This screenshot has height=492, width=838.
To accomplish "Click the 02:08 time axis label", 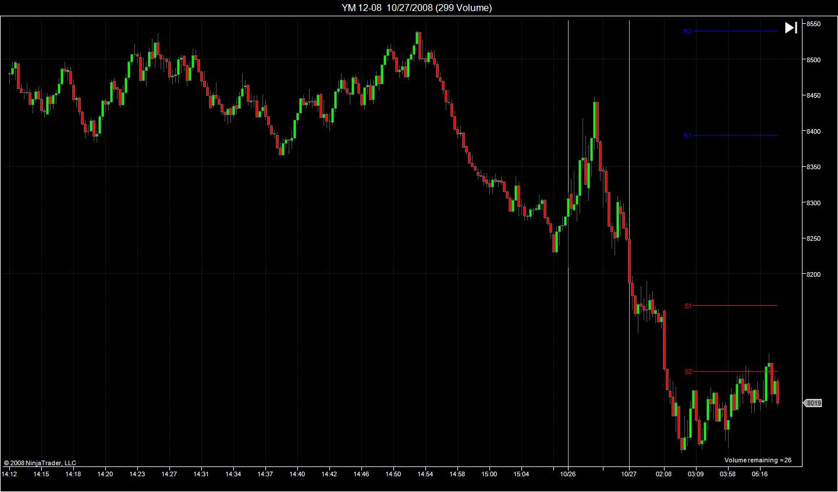I will point(664,474).
